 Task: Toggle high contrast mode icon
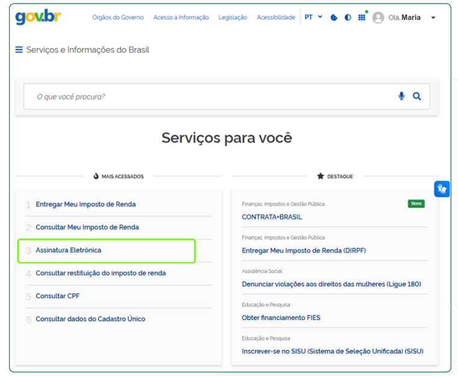(348, 17)
